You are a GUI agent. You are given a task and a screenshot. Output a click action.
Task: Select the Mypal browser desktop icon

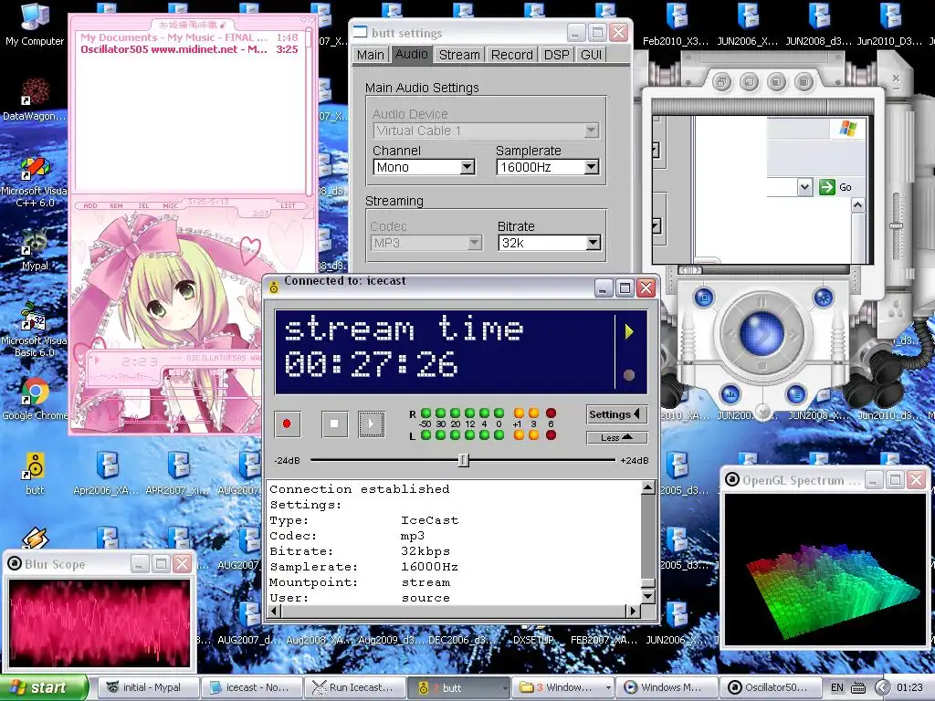pos(35,249)
